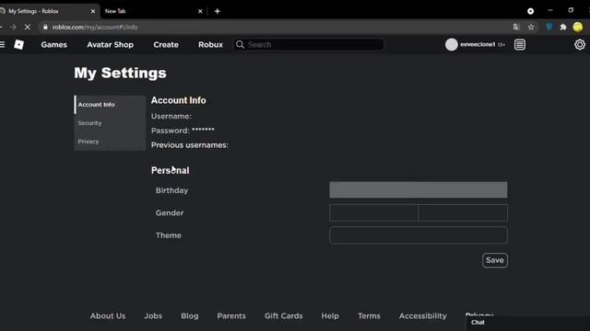Open the settings gear icon
The height and width of the screenshot is (331, 590).
pyautogui.click(x=580, y=45)
